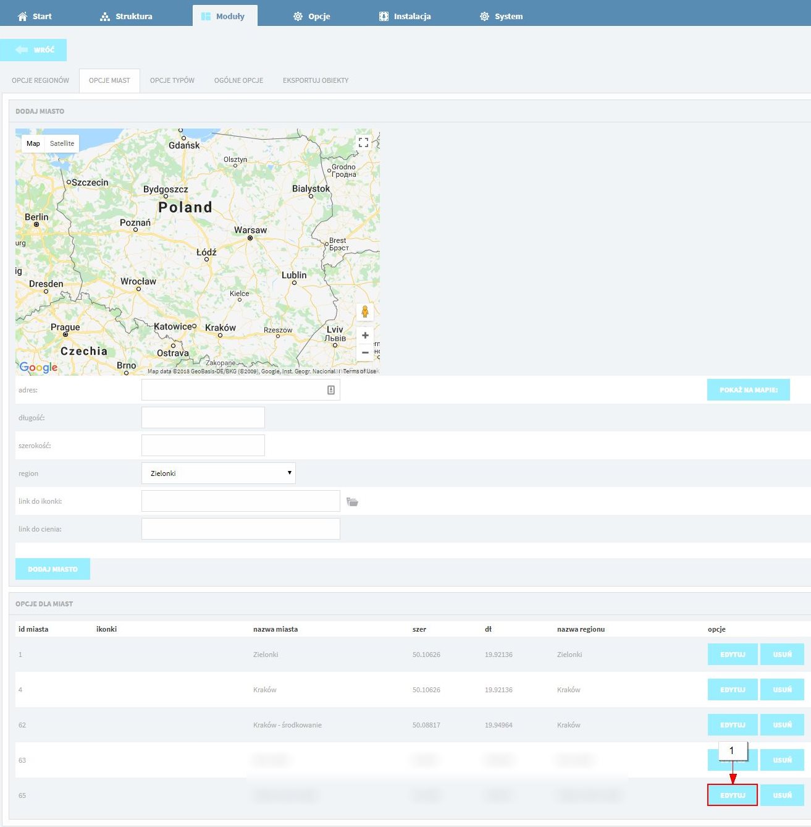Switch to the OPCJE MIAST tab

click(109, 80)
